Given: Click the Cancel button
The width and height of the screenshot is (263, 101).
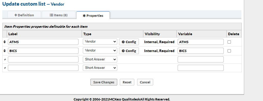Looking at the screenshot, I should (x=145, y=82).
